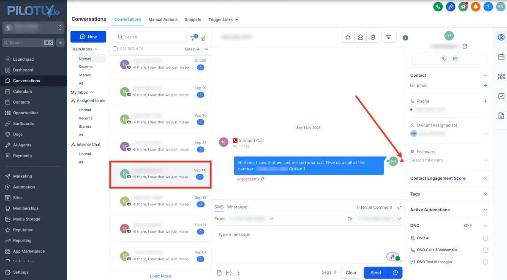Open the schedule message clock button
The width and height of the screenshot is (507, 280).
395,273
